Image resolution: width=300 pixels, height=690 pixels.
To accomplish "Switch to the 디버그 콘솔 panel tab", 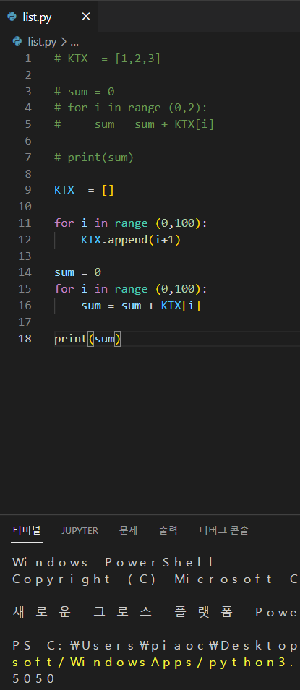I will tap(224, 530).
